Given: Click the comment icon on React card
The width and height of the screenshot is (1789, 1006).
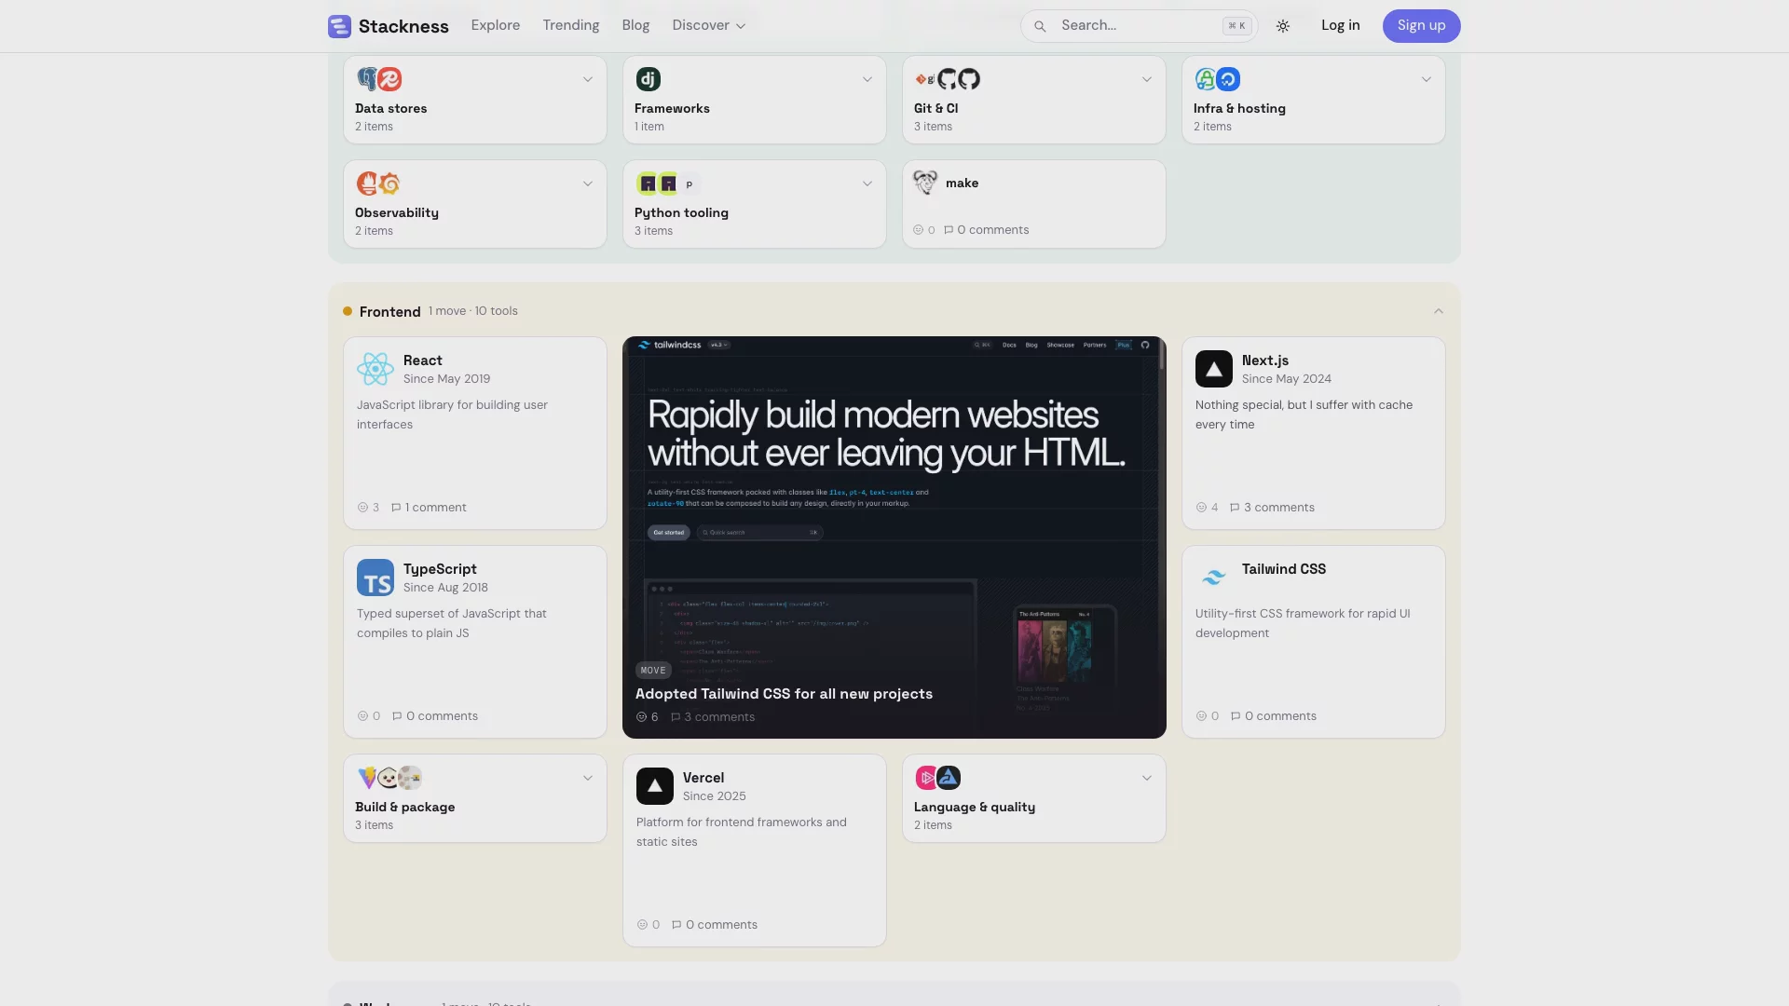Looking at the screenshot, I should coord(396,508).
